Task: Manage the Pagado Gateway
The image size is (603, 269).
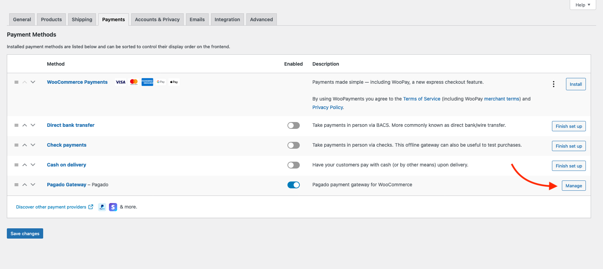Action: click(x=574, y=186)
